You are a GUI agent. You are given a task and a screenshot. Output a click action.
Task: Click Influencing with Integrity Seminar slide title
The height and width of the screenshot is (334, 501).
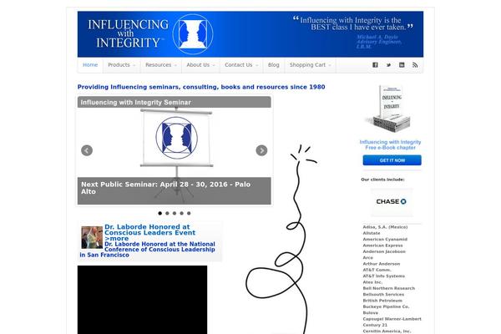click(x=136, y=102)
